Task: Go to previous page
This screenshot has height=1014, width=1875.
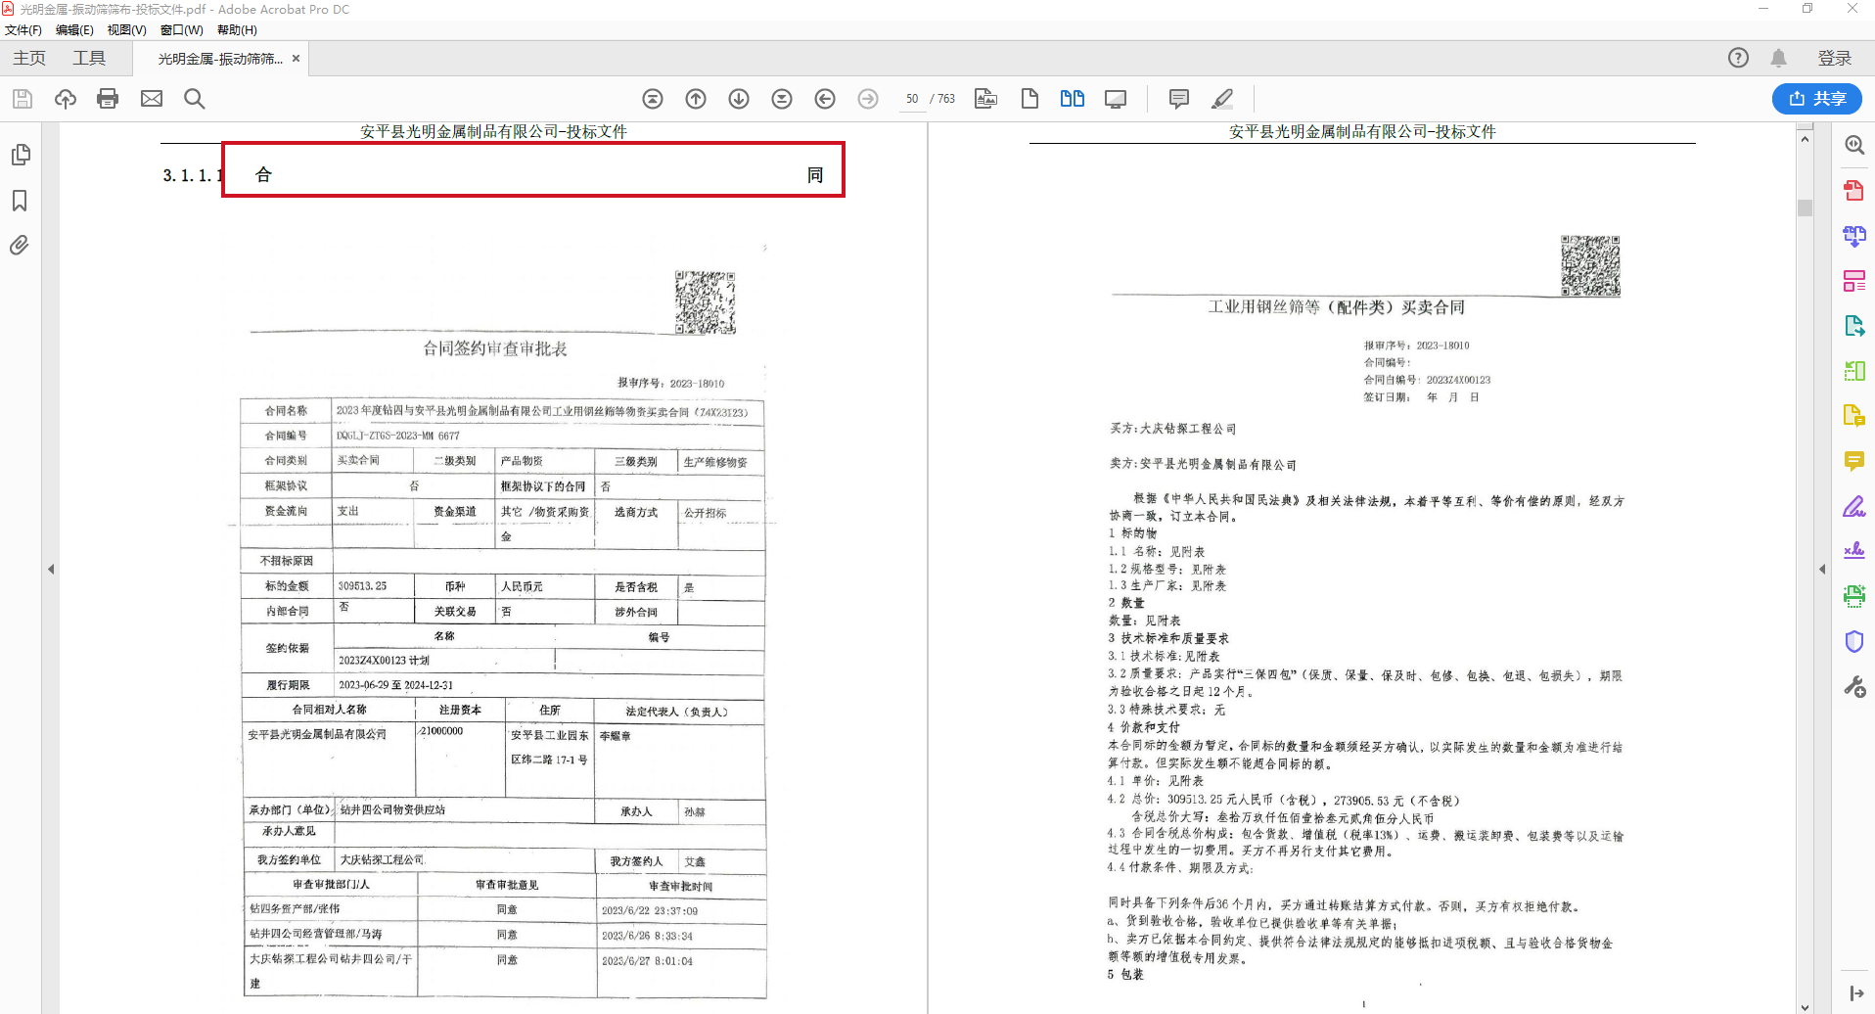Action: click(x=696, y=99)
